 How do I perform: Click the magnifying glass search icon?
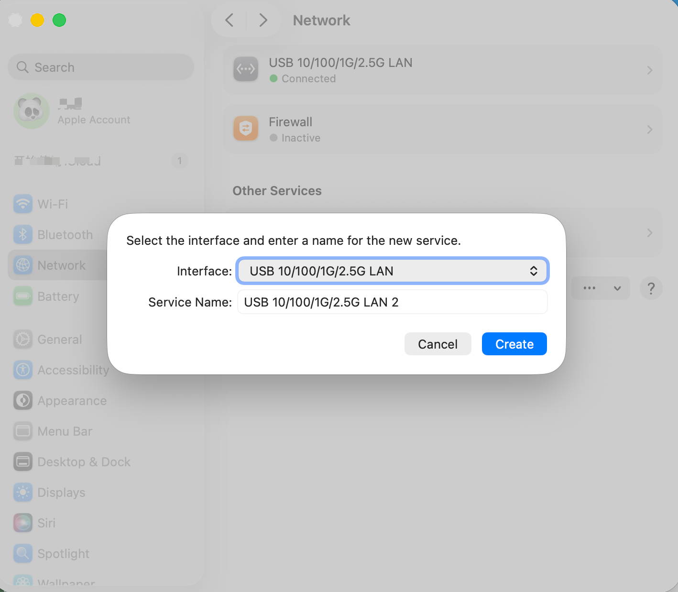click(22, 67)
